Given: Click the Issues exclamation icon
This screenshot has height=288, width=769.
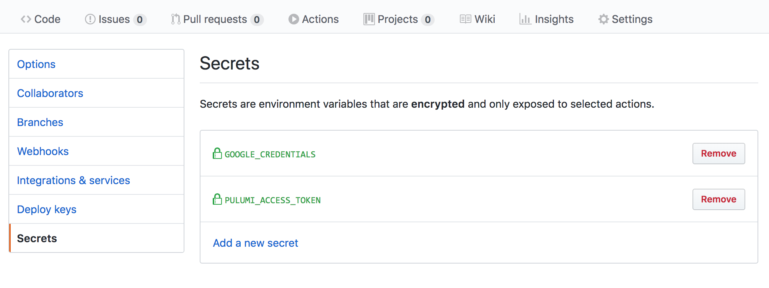Looking at the screenshot, I should click(x=90, y=19).
